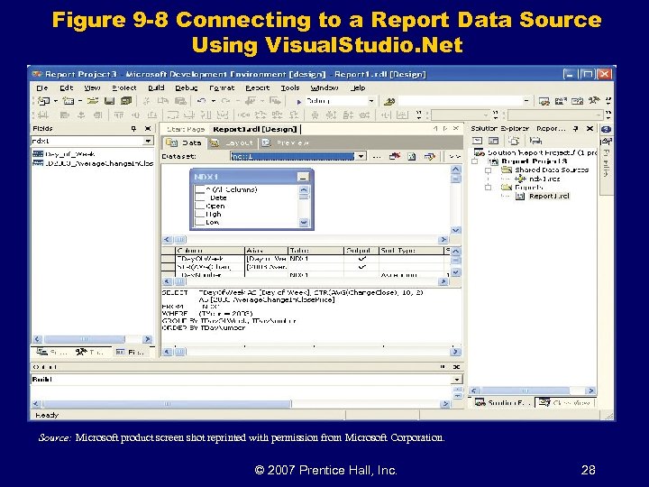Select Report1.rdl in Solution Explorer
The width and height of the screenshot is (649, 487).
[549, 197]
